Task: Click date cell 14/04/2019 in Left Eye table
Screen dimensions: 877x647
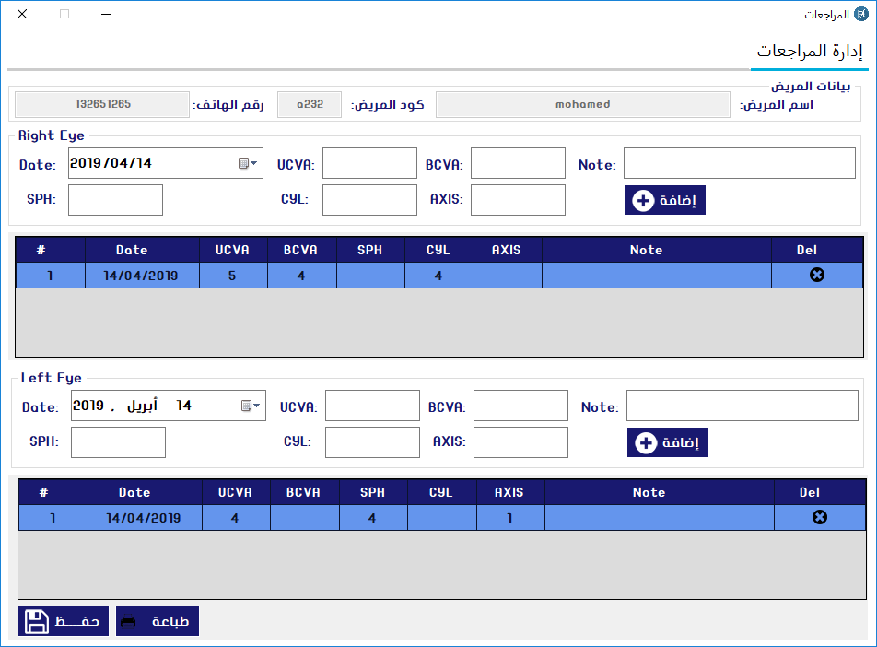Action: pos(144,518)
